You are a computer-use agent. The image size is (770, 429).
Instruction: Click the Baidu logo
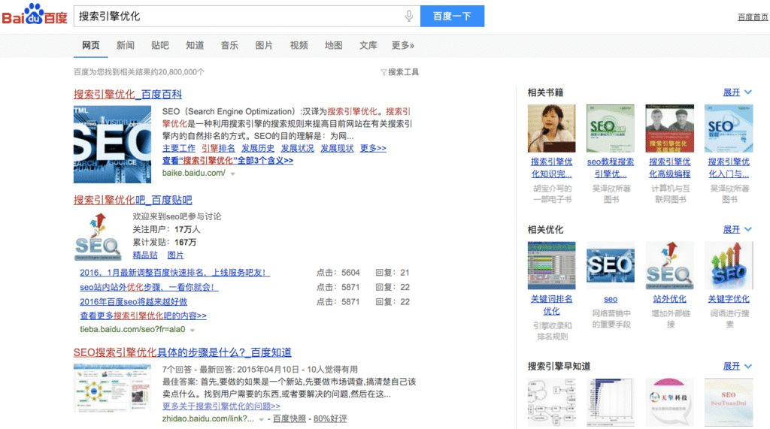(35, 15)
